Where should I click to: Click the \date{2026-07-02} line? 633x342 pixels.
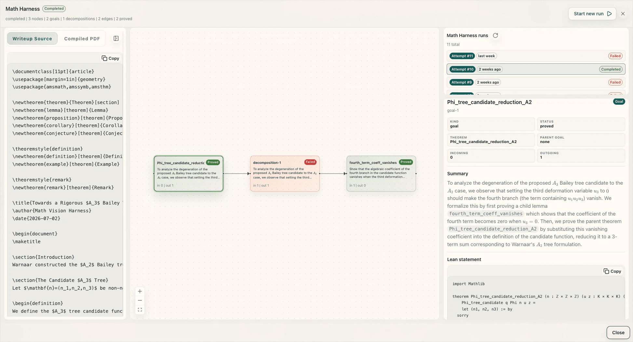tap(36, 218)
